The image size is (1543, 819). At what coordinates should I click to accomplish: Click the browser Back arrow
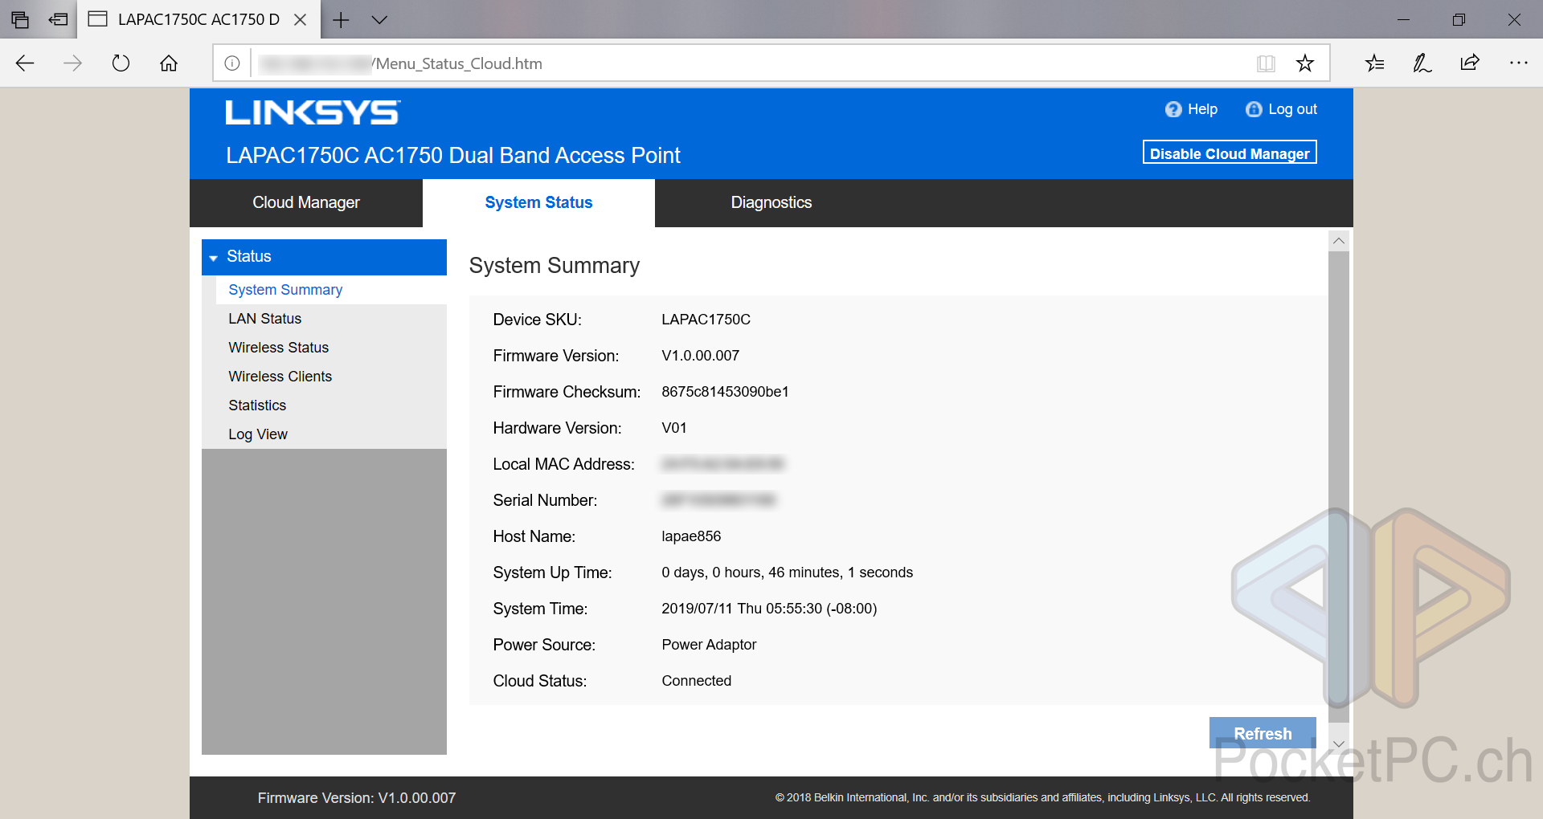coord(25,63)
